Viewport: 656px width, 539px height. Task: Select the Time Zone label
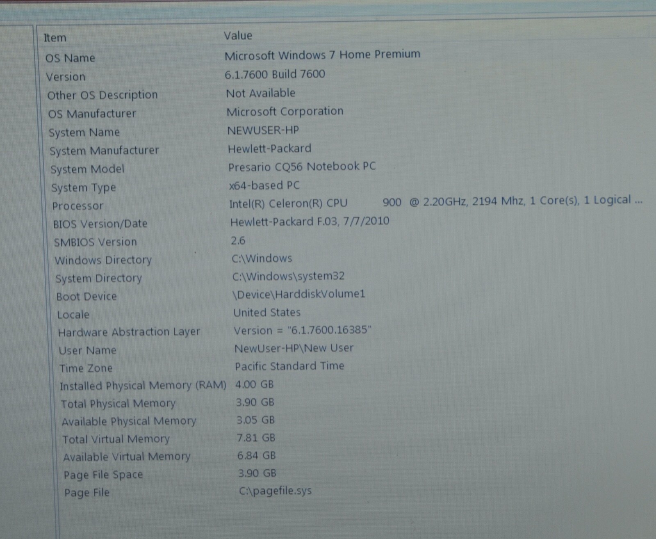[86, 368]
